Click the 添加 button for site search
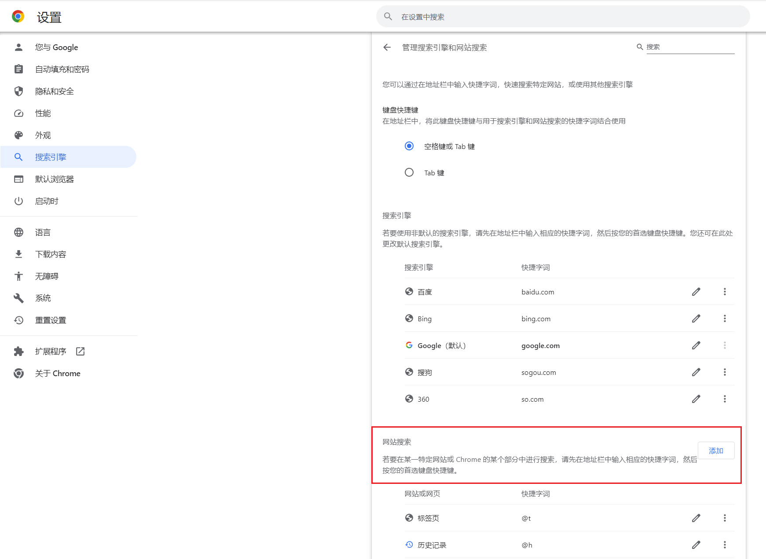 716,451
